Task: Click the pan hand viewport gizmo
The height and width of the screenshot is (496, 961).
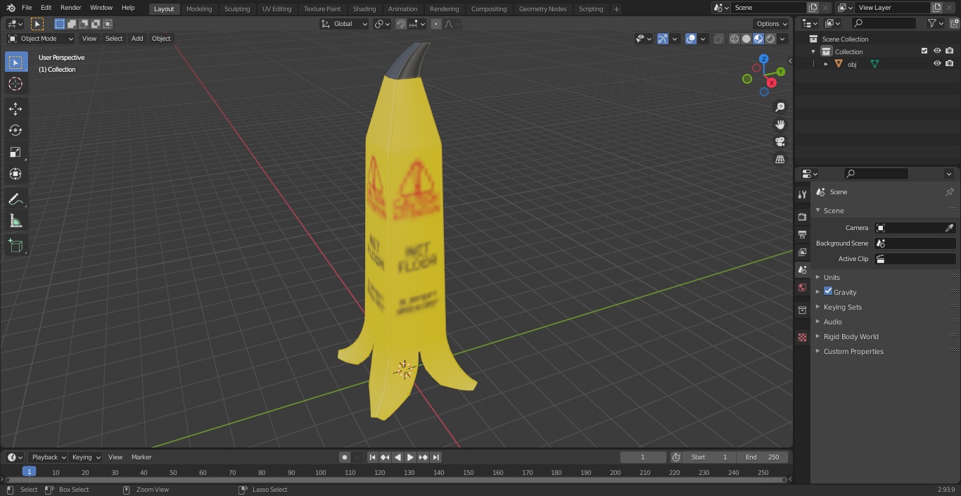Action: [x=779, y=125]
